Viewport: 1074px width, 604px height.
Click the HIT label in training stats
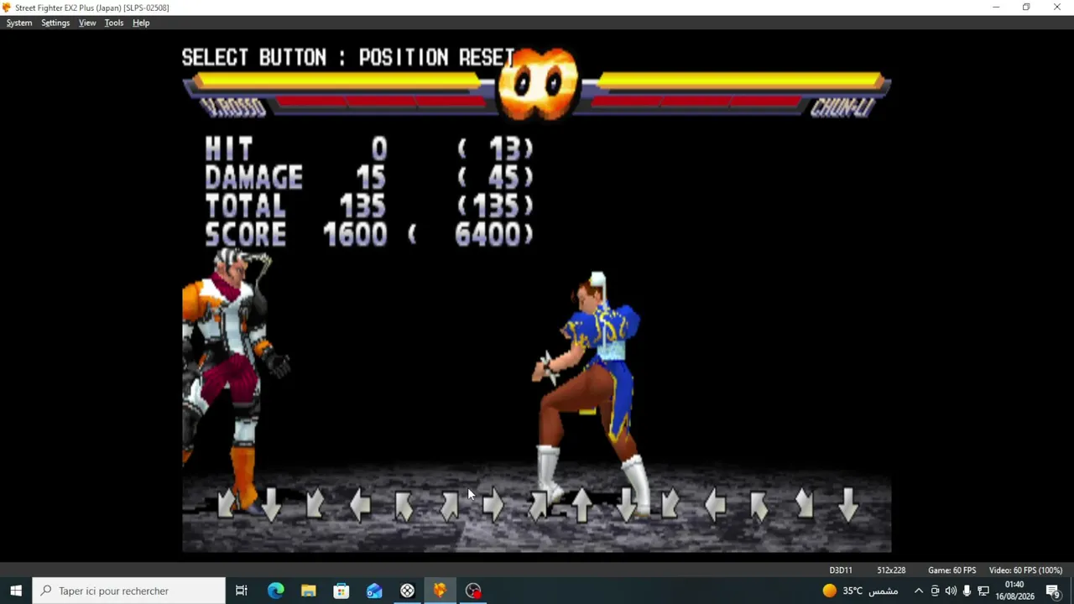pos(229,149)
